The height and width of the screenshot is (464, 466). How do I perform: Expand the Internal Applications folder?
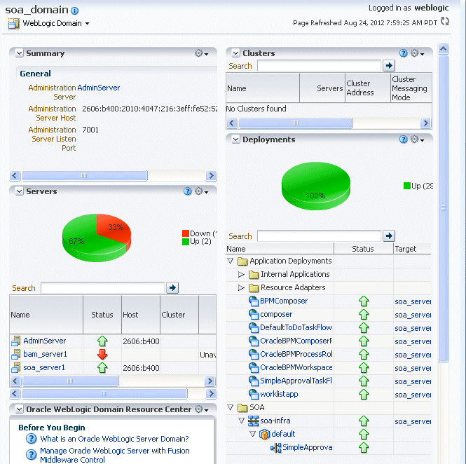(241, 274)
